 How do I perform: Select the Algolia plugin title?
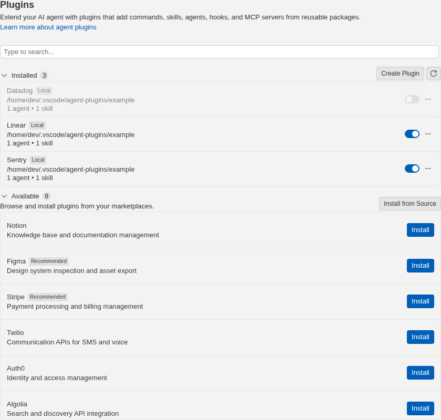coord(17,404)
